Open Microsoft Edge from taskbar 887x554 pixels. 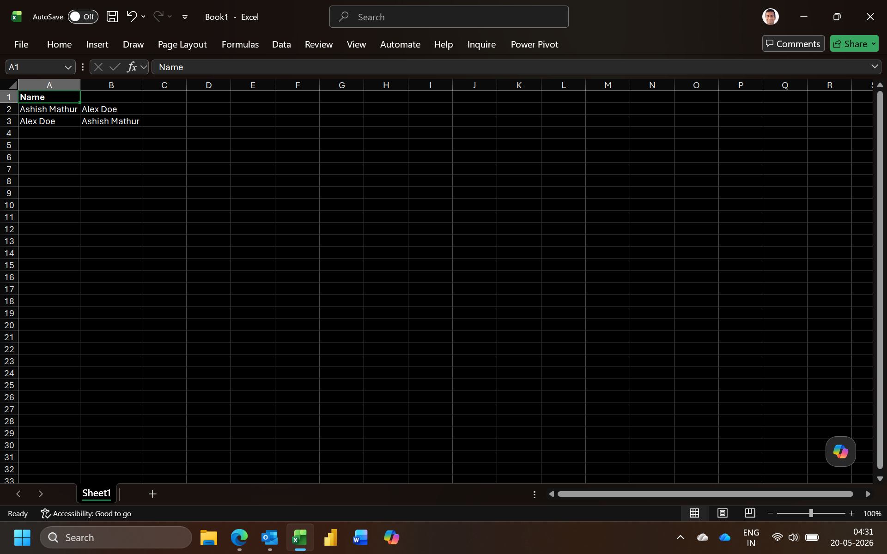239,537
